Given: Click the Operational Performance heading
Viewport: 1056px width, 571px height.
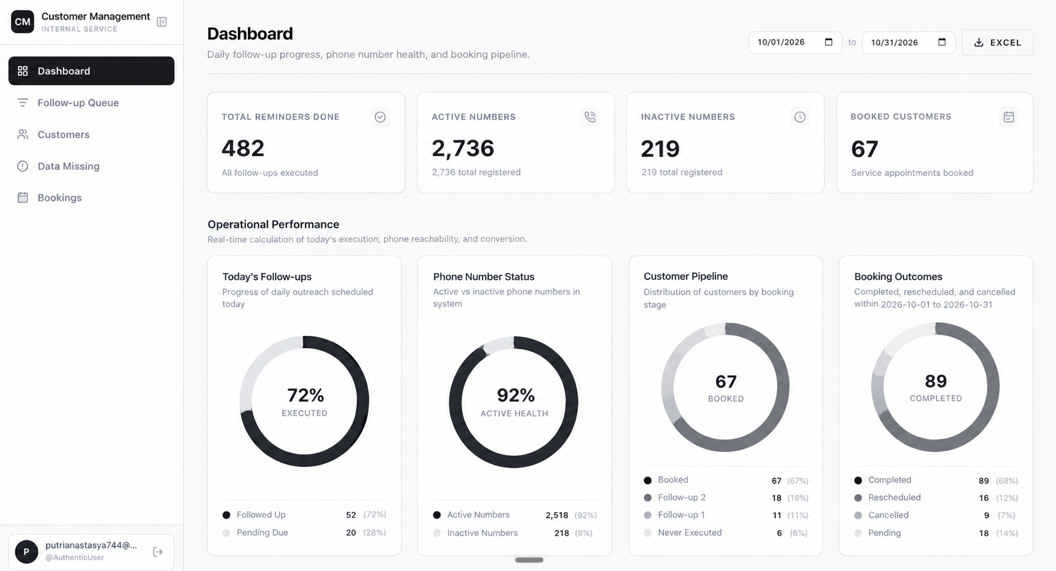Looking at the screenshot, I should [273, 224].
